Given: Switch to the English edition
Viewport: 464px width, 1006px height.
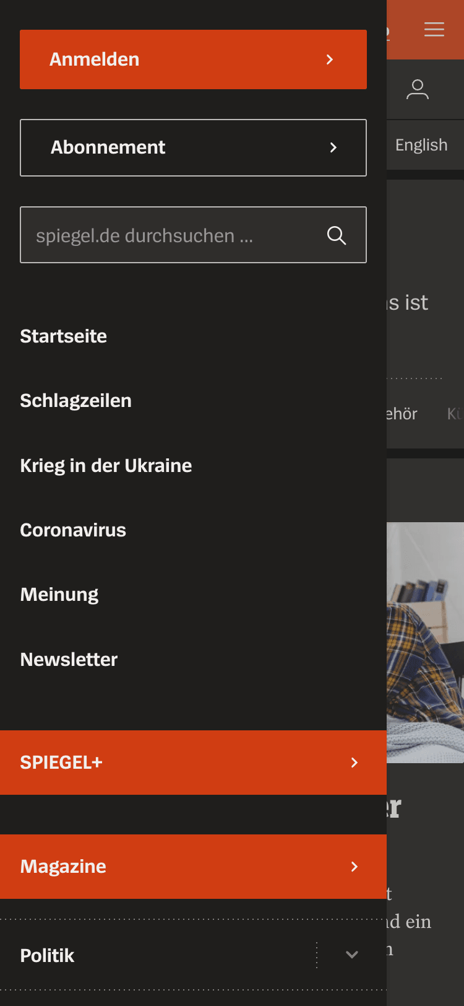Looking at the screenshot, I should pos(421,145).
